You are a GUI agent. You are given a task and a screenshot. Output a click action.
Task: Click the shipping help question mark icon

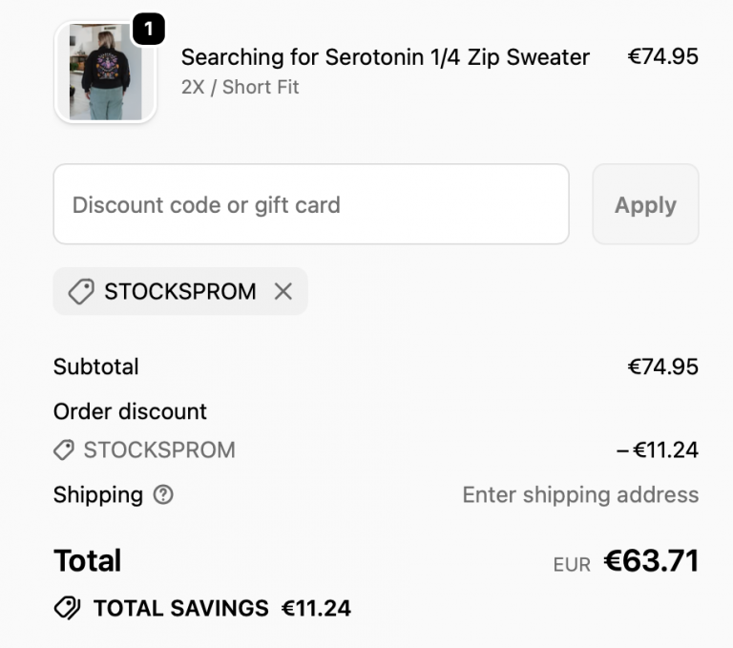click(x=163, y=494)
